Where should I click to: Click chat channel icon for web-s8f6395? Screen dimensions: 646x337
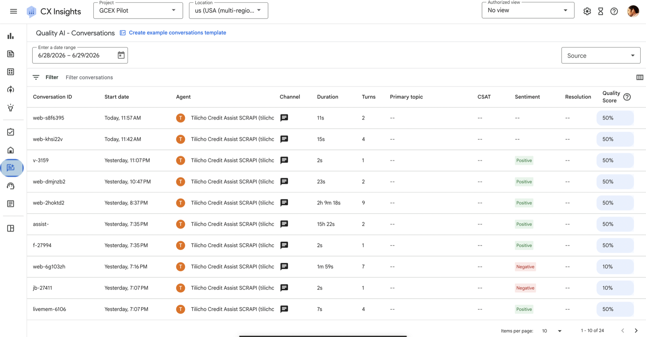point(284,118)
